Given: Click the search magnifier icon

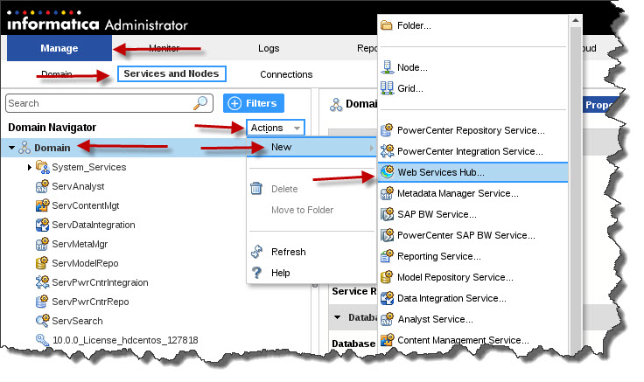Looking at the screenshot, I should pyautogui.click(x=200, y=103).
